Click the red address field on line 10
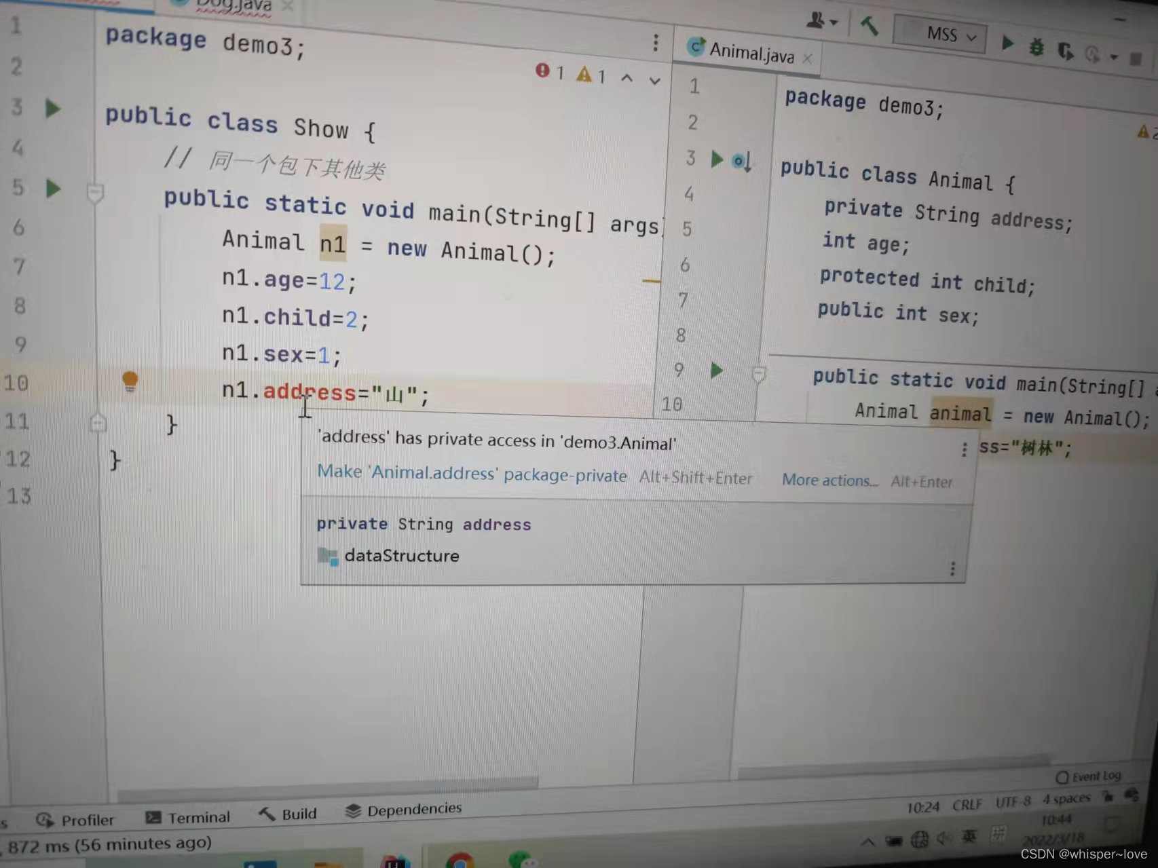Screen dimensions: 1158x868 (310, 392)
